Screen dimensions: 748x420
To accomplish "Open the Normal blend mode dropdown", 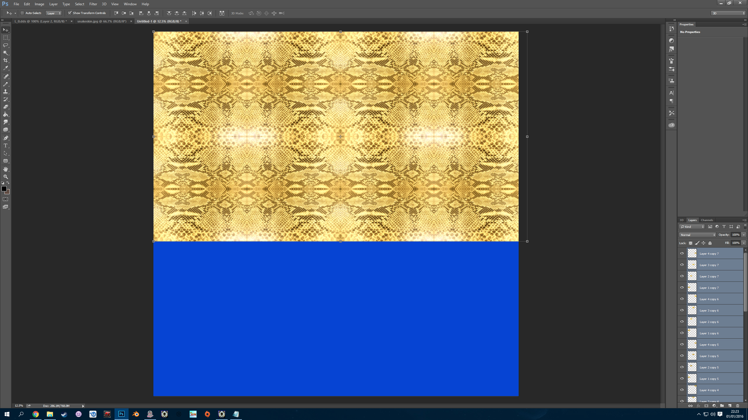I will (x=697, y=235).
